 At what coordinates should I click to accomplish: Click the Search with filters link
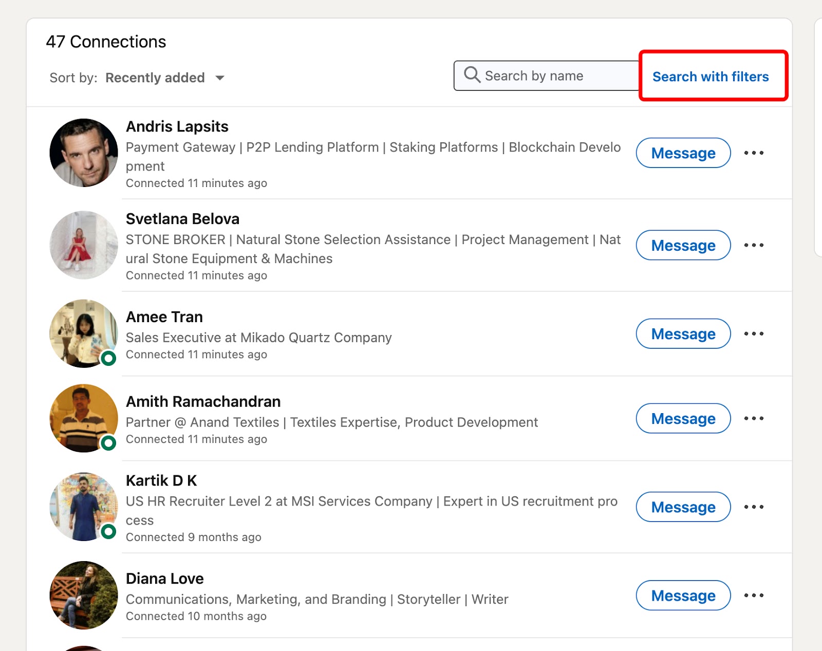[711, 76]
